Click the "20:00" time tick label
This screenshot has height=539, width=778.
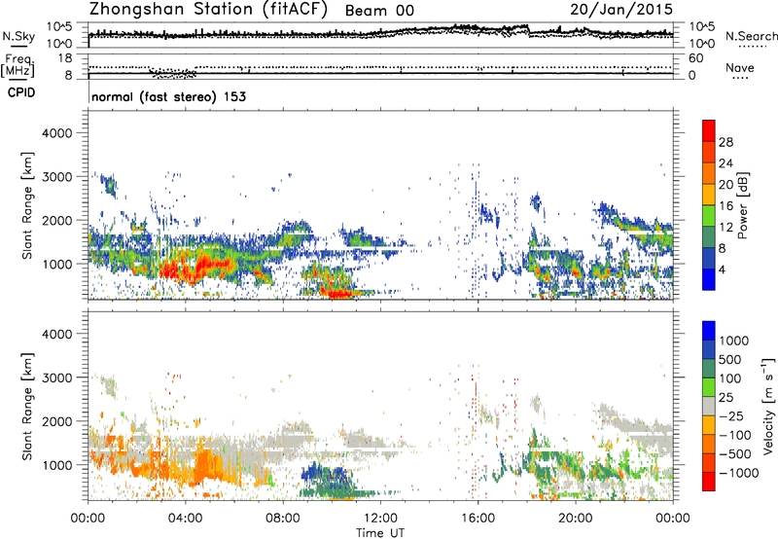click(x=576, y=519)
